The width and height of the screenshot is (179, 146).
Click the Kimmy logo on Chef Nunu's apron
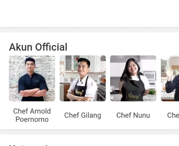coord(134,96)
